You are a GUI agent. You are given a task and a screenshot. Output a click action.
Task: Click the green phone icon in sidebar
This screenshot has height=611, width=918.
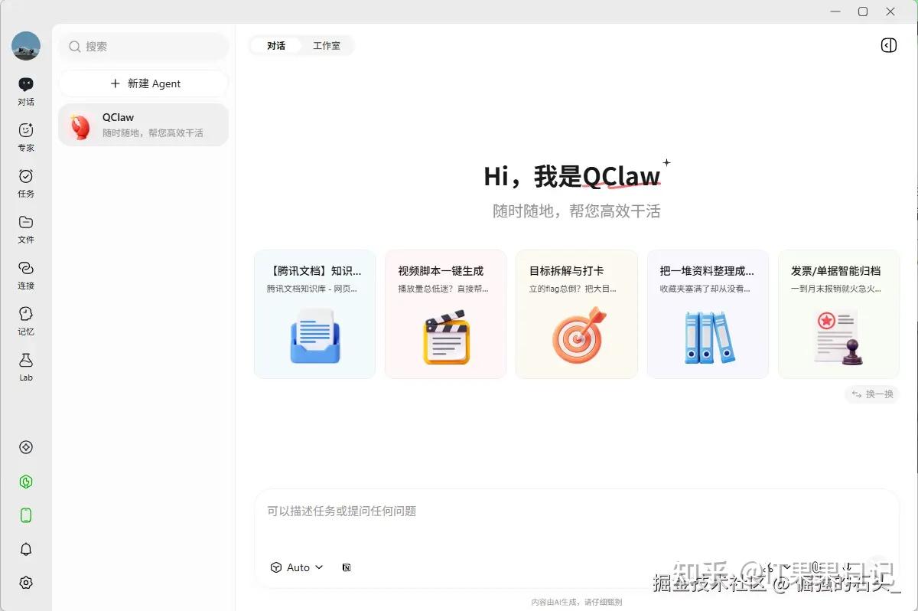coord(26,515)
